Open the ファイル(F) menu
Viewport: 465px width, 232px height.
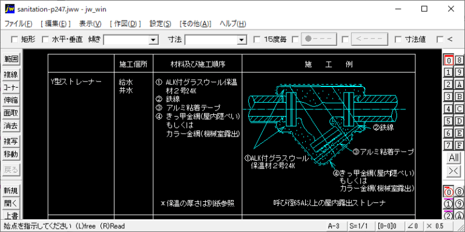[18, 24]
